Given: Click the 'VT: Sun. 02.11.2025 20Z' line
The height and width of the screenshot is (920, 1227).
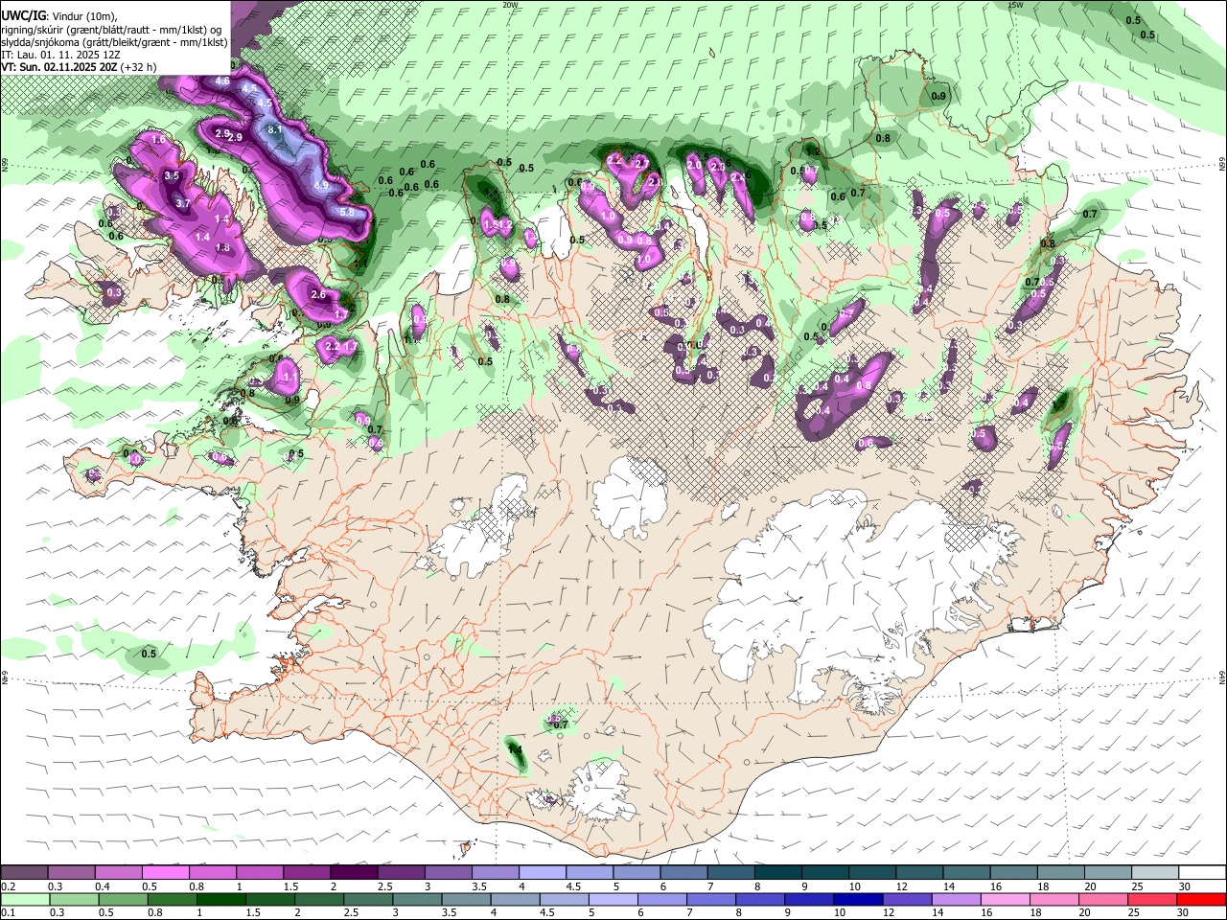Looking at the screenshot, I should (59, 67).
